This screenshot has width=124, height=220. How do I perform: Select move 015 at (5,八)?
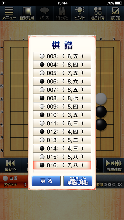62,157
